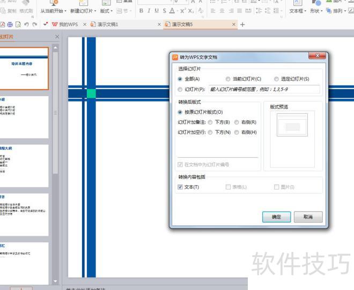Click the font color A icon
Screen dimensions: 354x290
point(172,11)
